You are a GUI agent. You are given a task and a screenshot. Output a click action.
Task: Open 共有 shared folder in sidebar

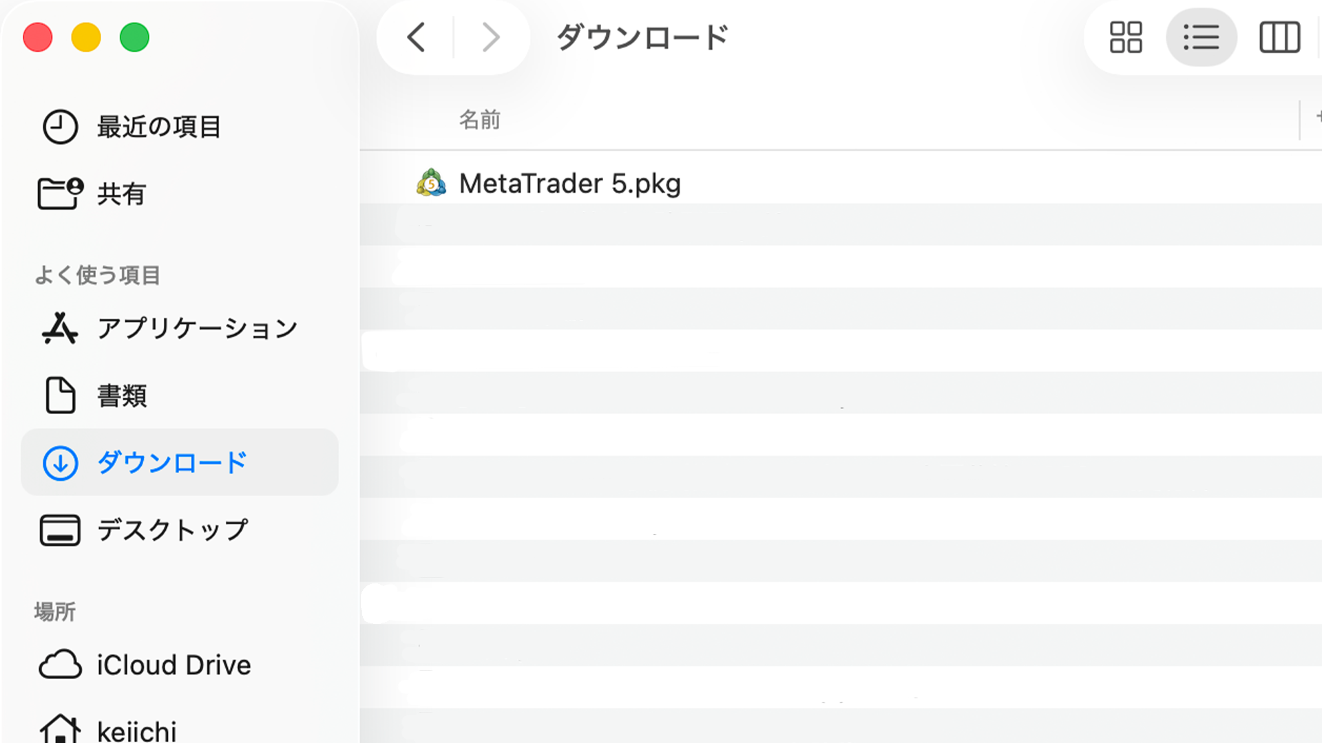[121, 194]
